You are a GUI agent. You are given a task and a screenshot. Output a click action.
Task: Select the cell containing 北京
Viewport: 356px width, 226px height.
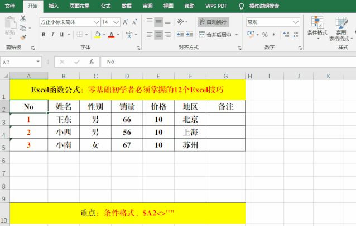[x=190, y=119]
